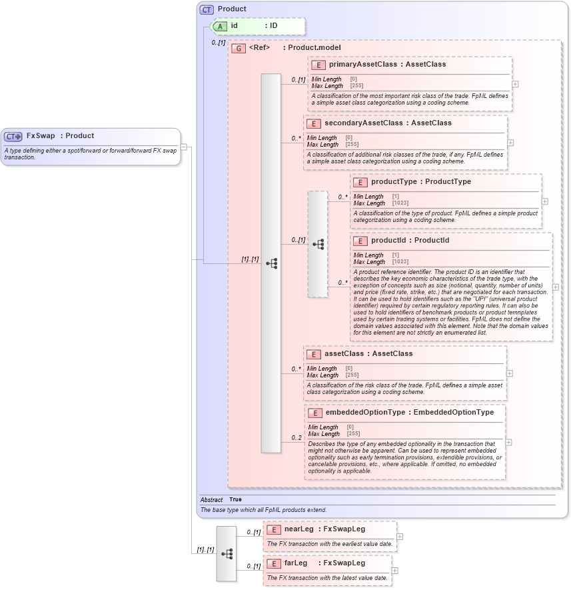Click the E icon for primaryAssetClass element

318,65
